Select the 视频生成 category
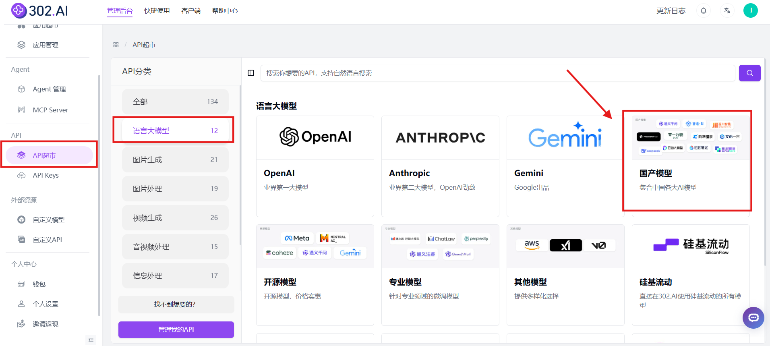 175,218
